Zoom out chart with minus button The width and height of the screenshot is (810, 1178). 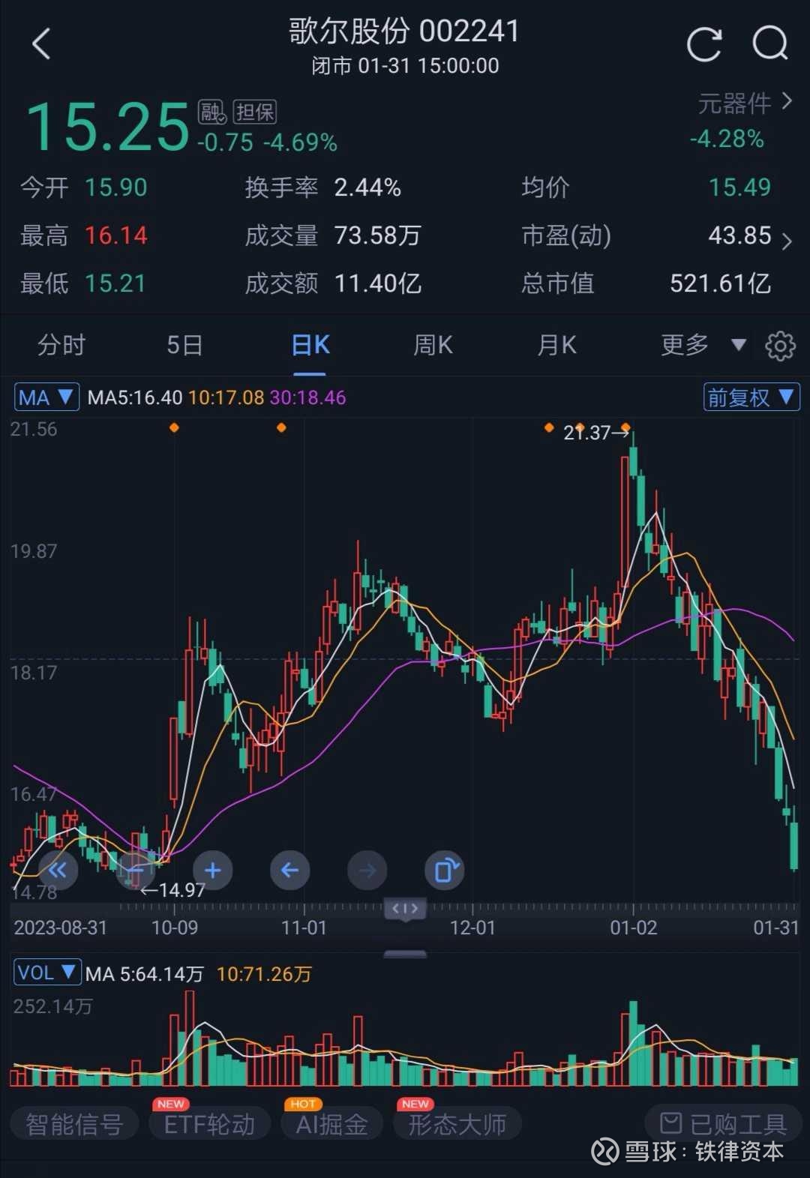pos(135,871)
